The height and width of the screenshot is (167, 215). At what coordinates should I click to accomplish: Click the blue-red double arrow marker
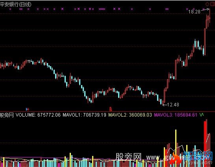click(28, 109)
